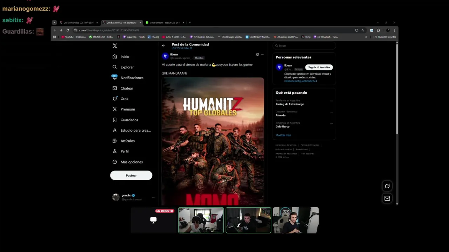This screenshot has height=252, width=449.
Task: Open the behance.net/juanbenitez24 link
Action: coord(301,81)
